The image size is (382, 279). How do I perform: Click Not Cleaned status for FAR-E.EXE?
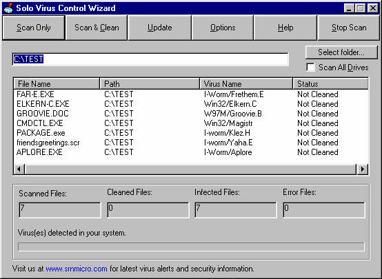pyautogui.click(x=318, y=94)
